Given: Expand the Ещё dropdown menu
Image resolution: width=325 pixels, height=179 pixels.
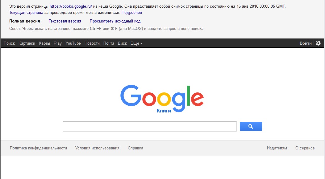Looking at the screenshot, I should (136, 43).
